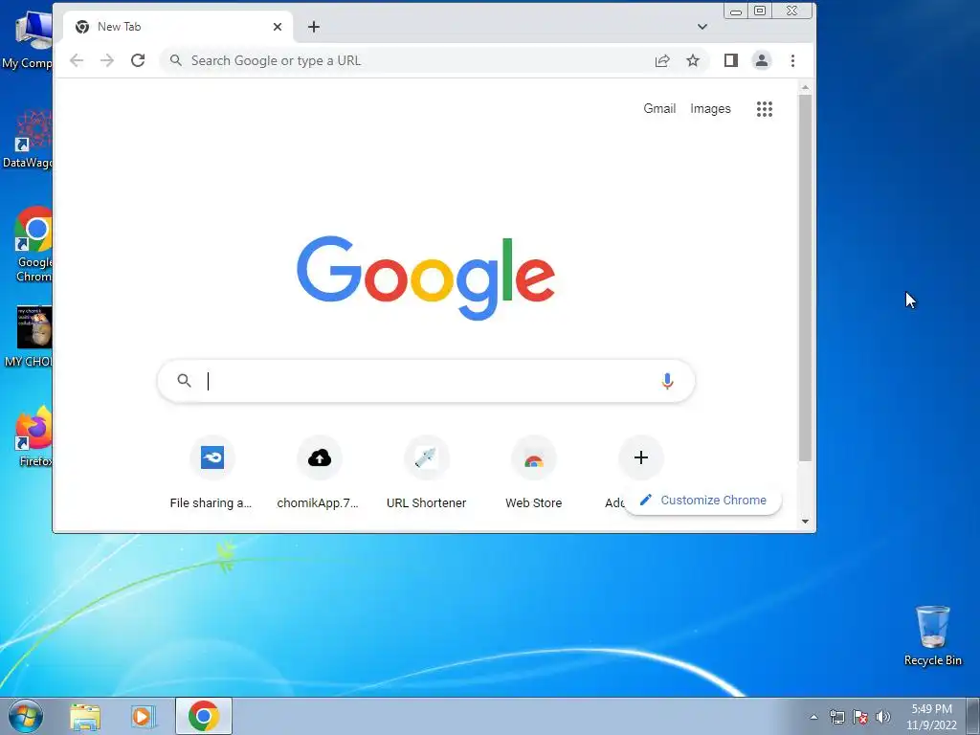Click the network tray icon
Viewport: 980px width, 735px height.
click(x=836, y=717)
